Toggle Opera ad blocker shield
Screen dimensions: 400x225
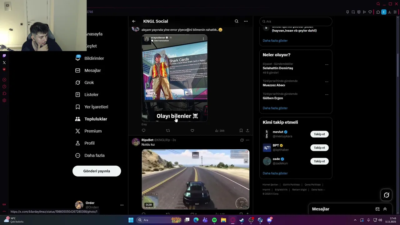tap(359, 12)
